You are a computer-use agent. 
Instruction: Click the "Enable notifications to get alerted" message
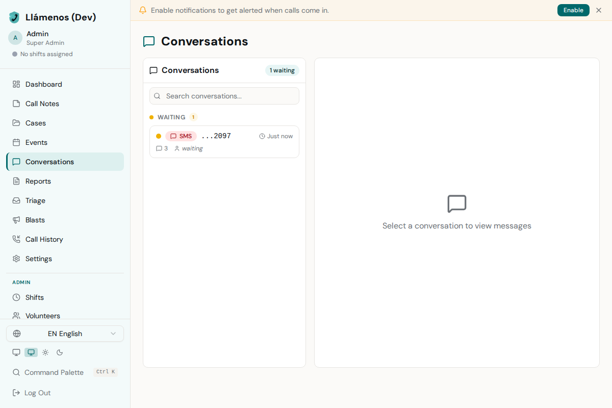240,10
